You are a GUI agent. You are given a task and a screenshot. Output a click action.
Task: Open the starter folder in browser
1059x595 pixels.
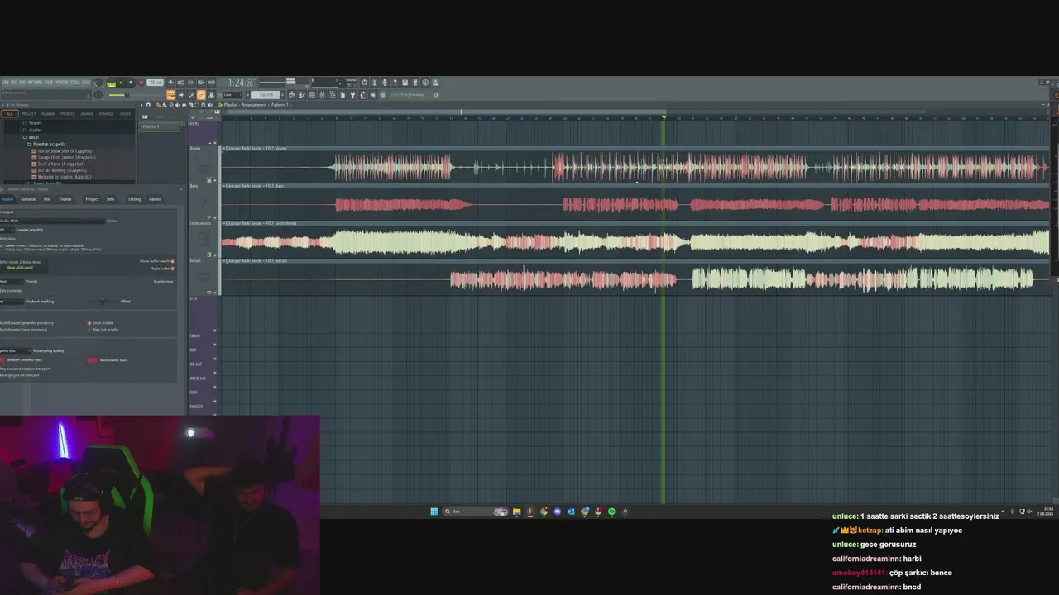(x=35, y=130)
